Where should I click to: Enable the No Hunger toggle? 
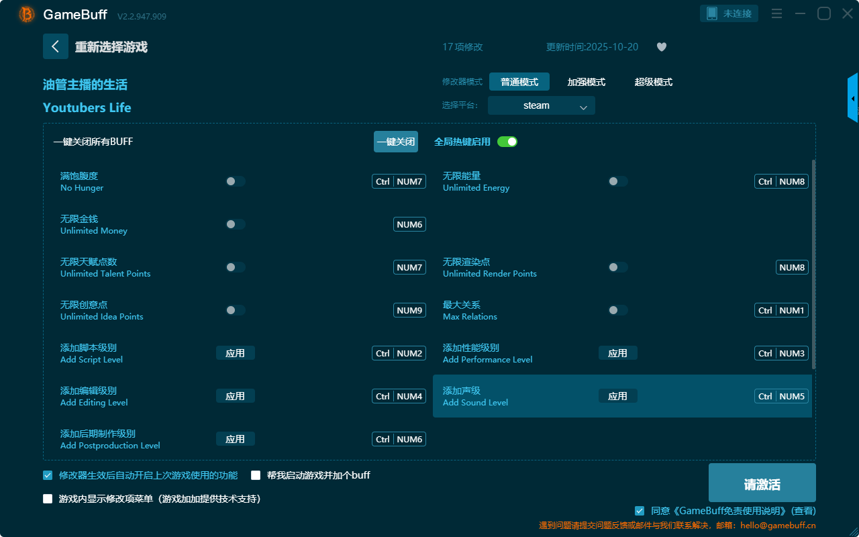click(235, 181)
